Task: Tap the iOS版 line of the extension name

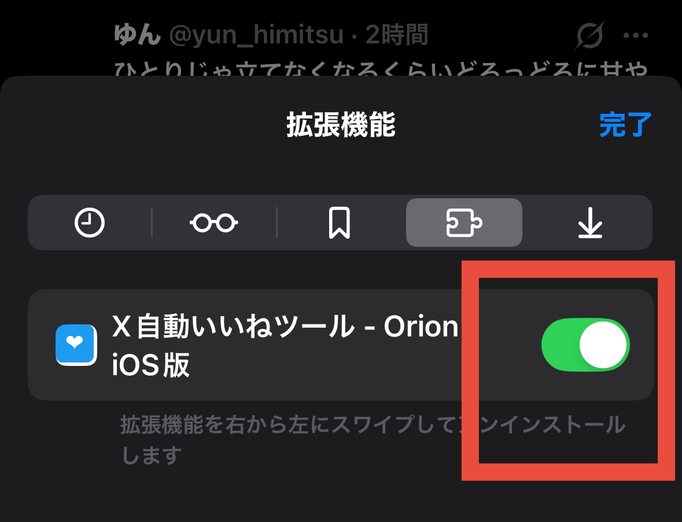Action: pyautogui.click(x=150, y=365)
